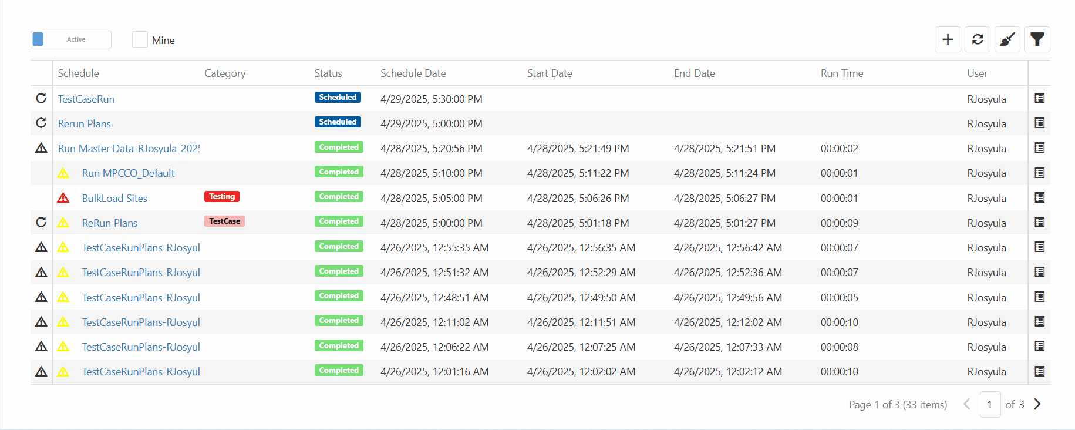This screenshot has height=430, width=1075.
Task: Sort by Status column header
Action: point(328,73)
